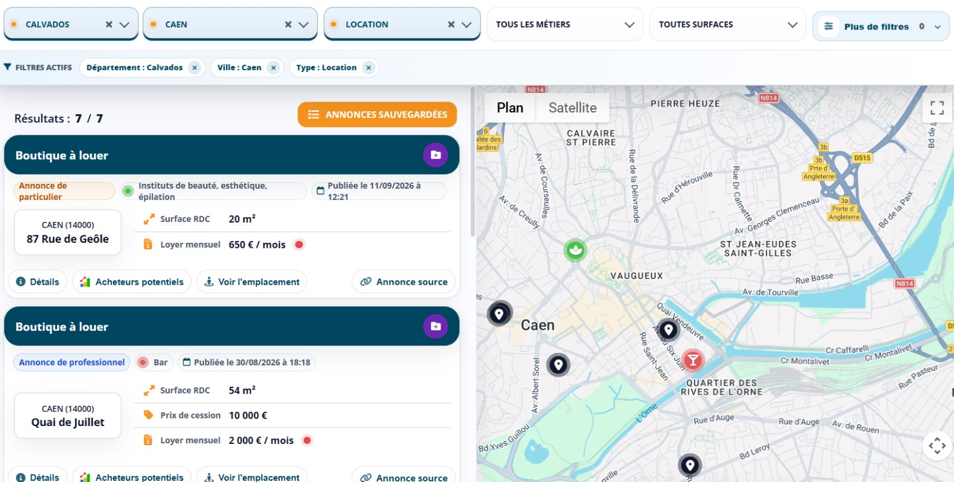Clear the CALVADOS department filter

[109, 25]
